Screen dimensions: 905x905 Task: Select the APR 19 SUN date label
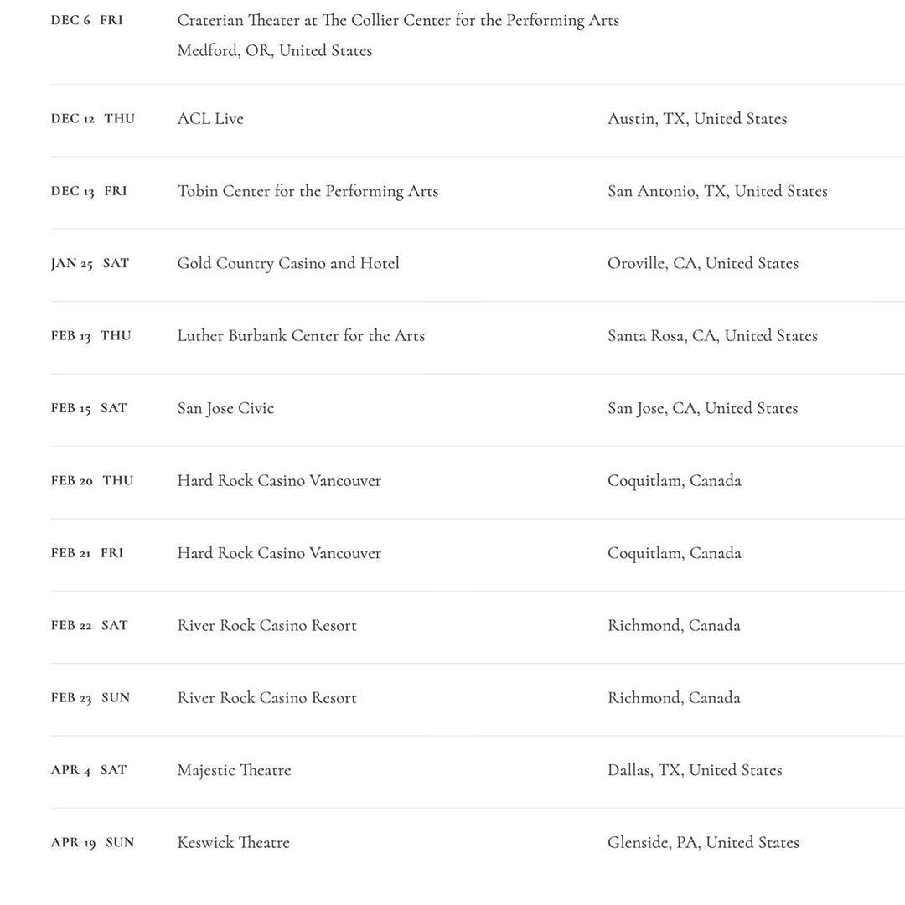tap(92, 843)
